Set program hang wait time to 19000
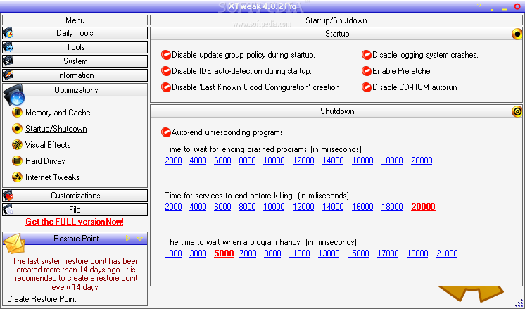525x309 pixels. point(417,253)
